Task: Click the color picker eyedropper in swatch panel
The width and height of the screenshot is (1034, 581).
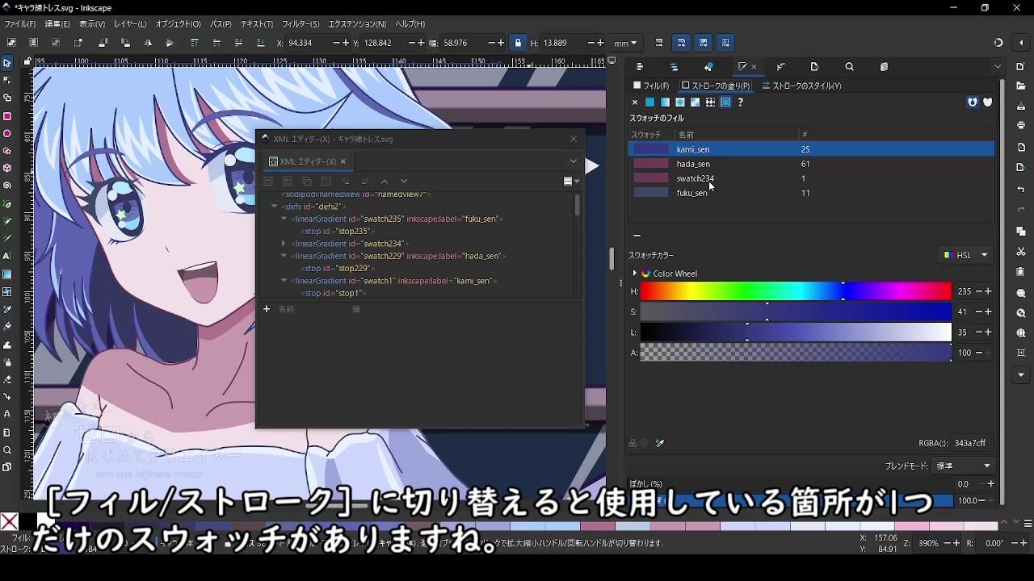Action: [660, 443]
